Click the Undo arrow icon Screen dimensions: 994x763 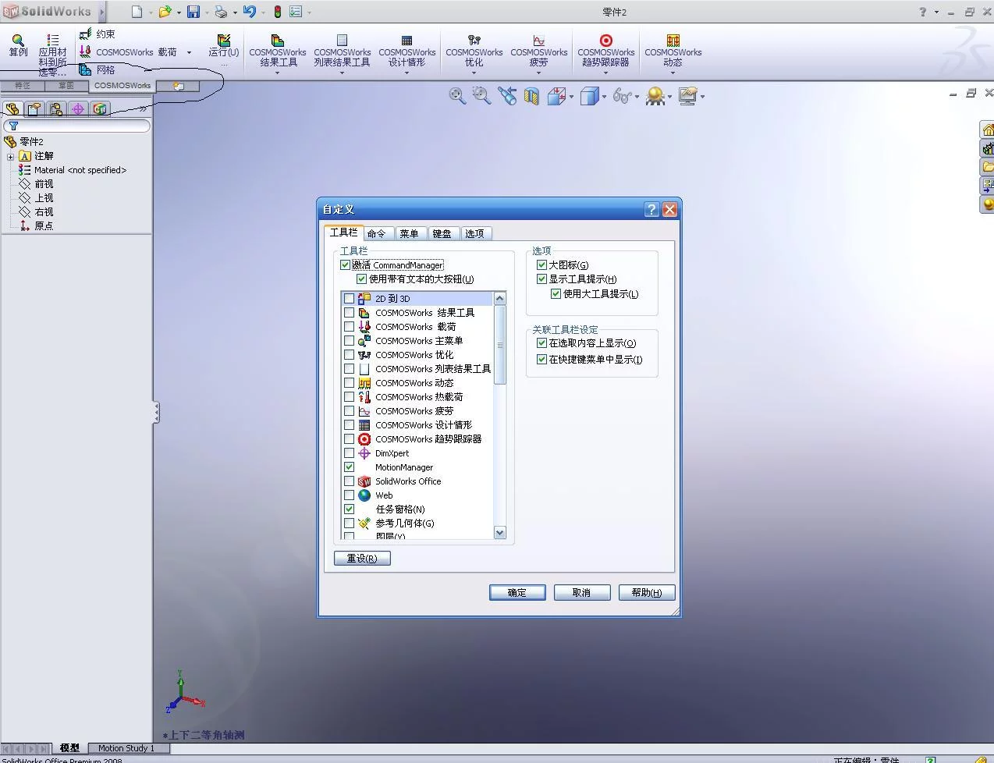point(249,12)
